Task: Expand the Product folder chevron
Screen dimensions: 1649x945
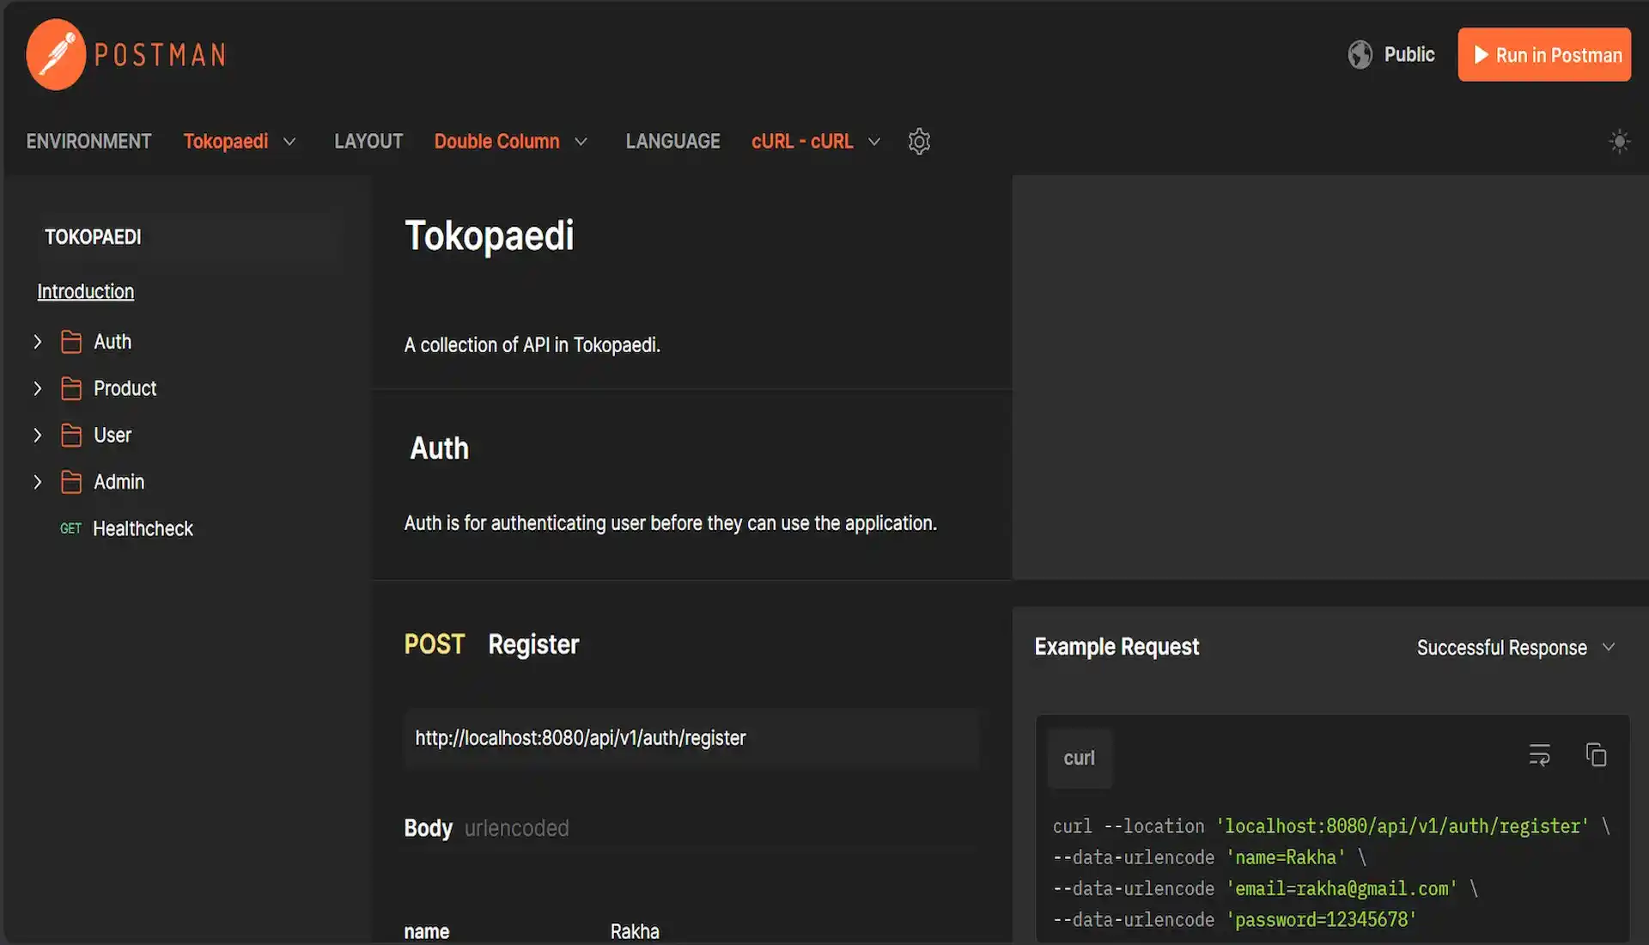Action: tap(37, 388)
